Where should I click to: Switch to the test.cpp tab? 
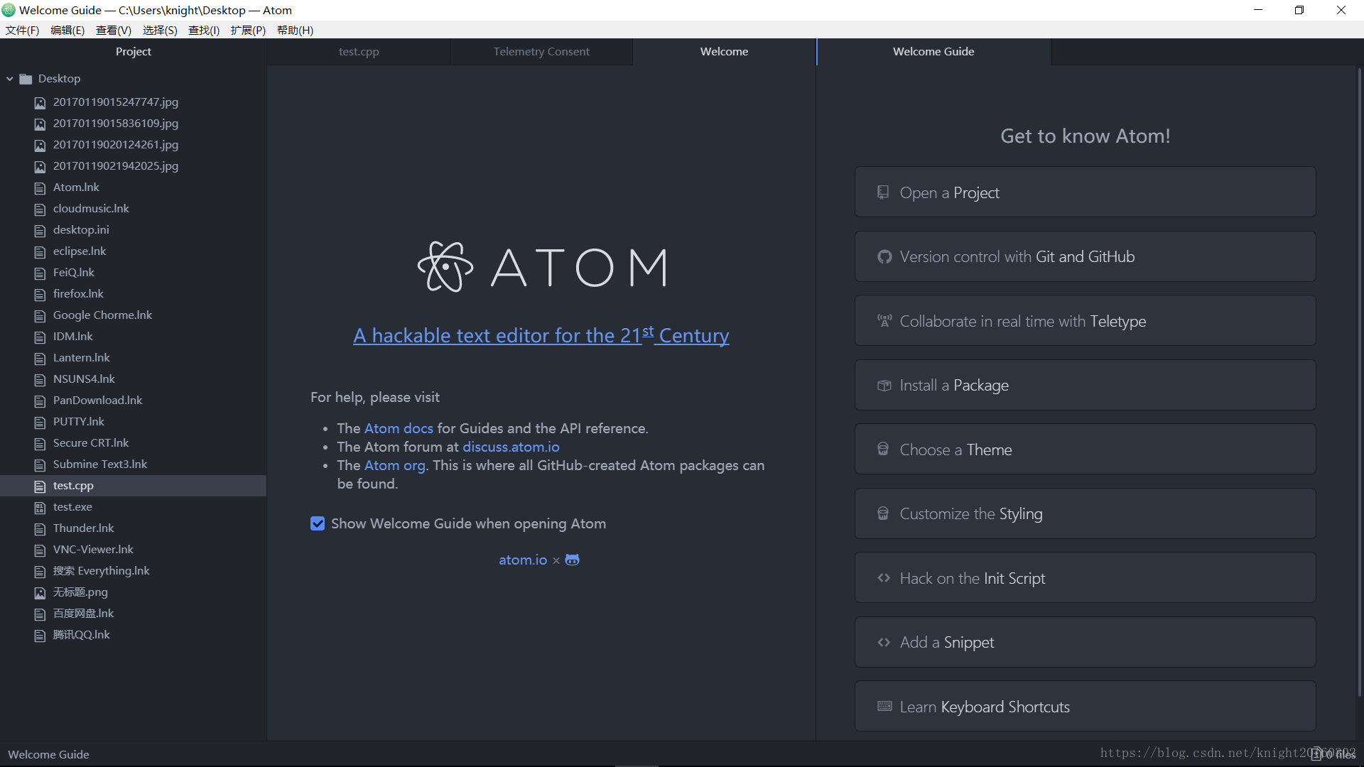(359, 51)
